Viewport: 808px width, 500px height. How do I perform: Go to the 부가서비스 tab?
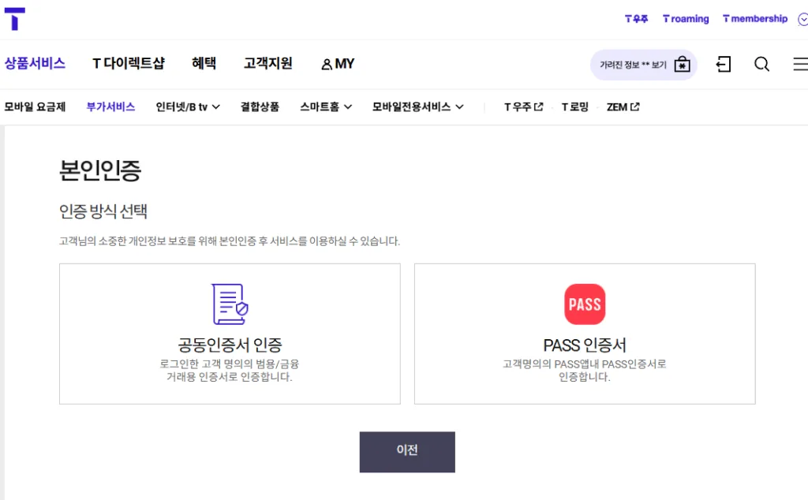tap(110, 107)
